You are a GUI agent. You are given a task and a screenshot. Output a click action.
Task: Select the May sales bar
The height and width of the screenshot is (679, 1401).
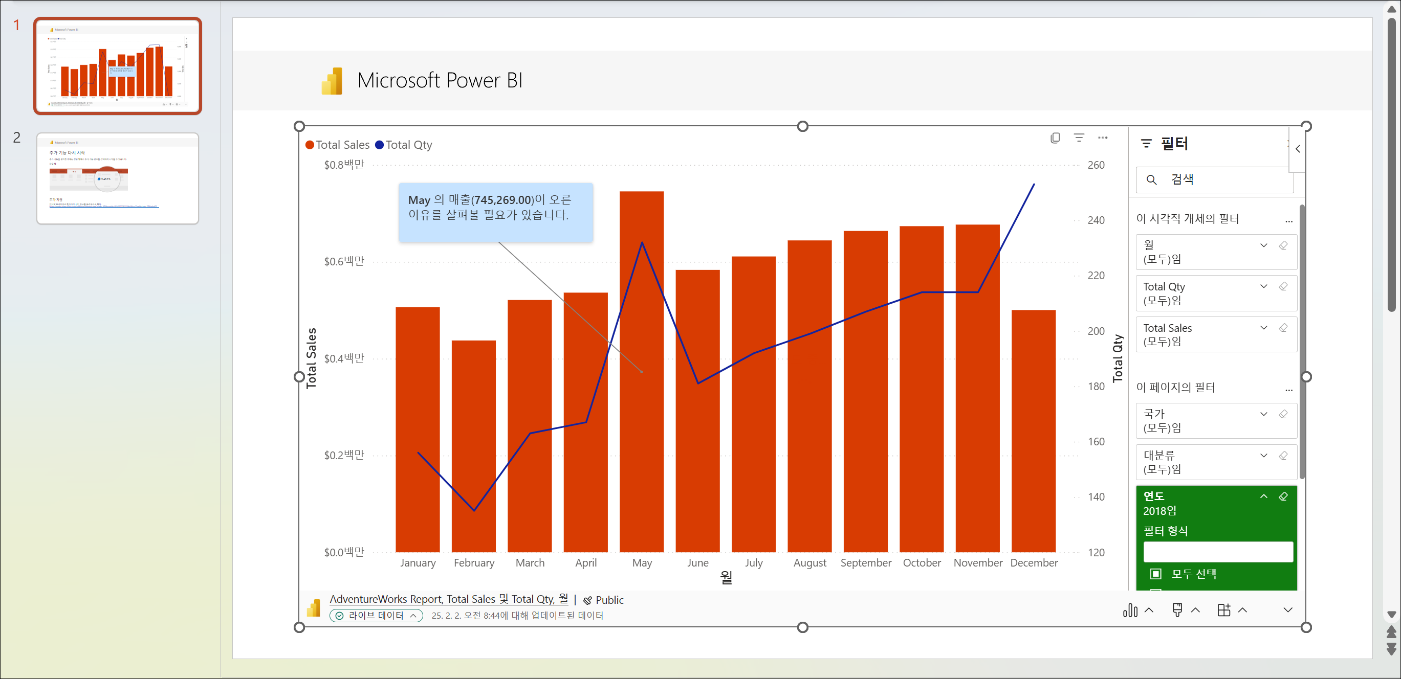(641, 372)
